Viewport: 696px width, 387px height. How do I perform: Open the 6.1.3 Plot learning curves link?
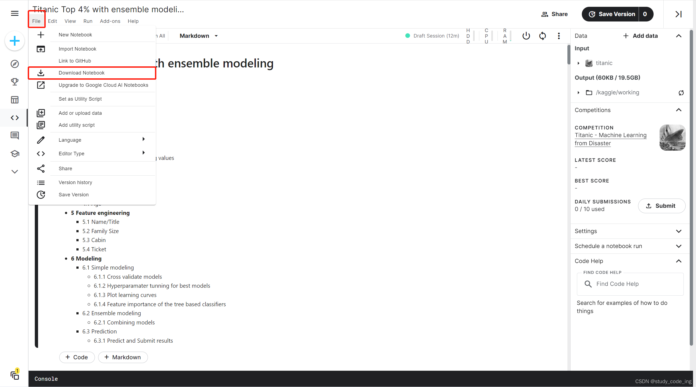125,295
